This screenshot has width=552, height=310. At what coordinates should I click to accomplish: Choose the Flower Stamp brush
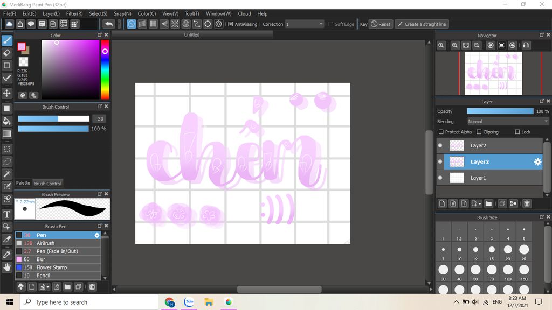pyautogui.click(x=58, y=267)
